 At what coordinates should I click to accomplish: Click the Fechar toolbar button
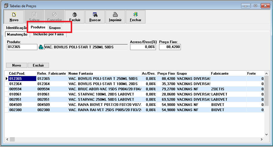click(135, 17)
